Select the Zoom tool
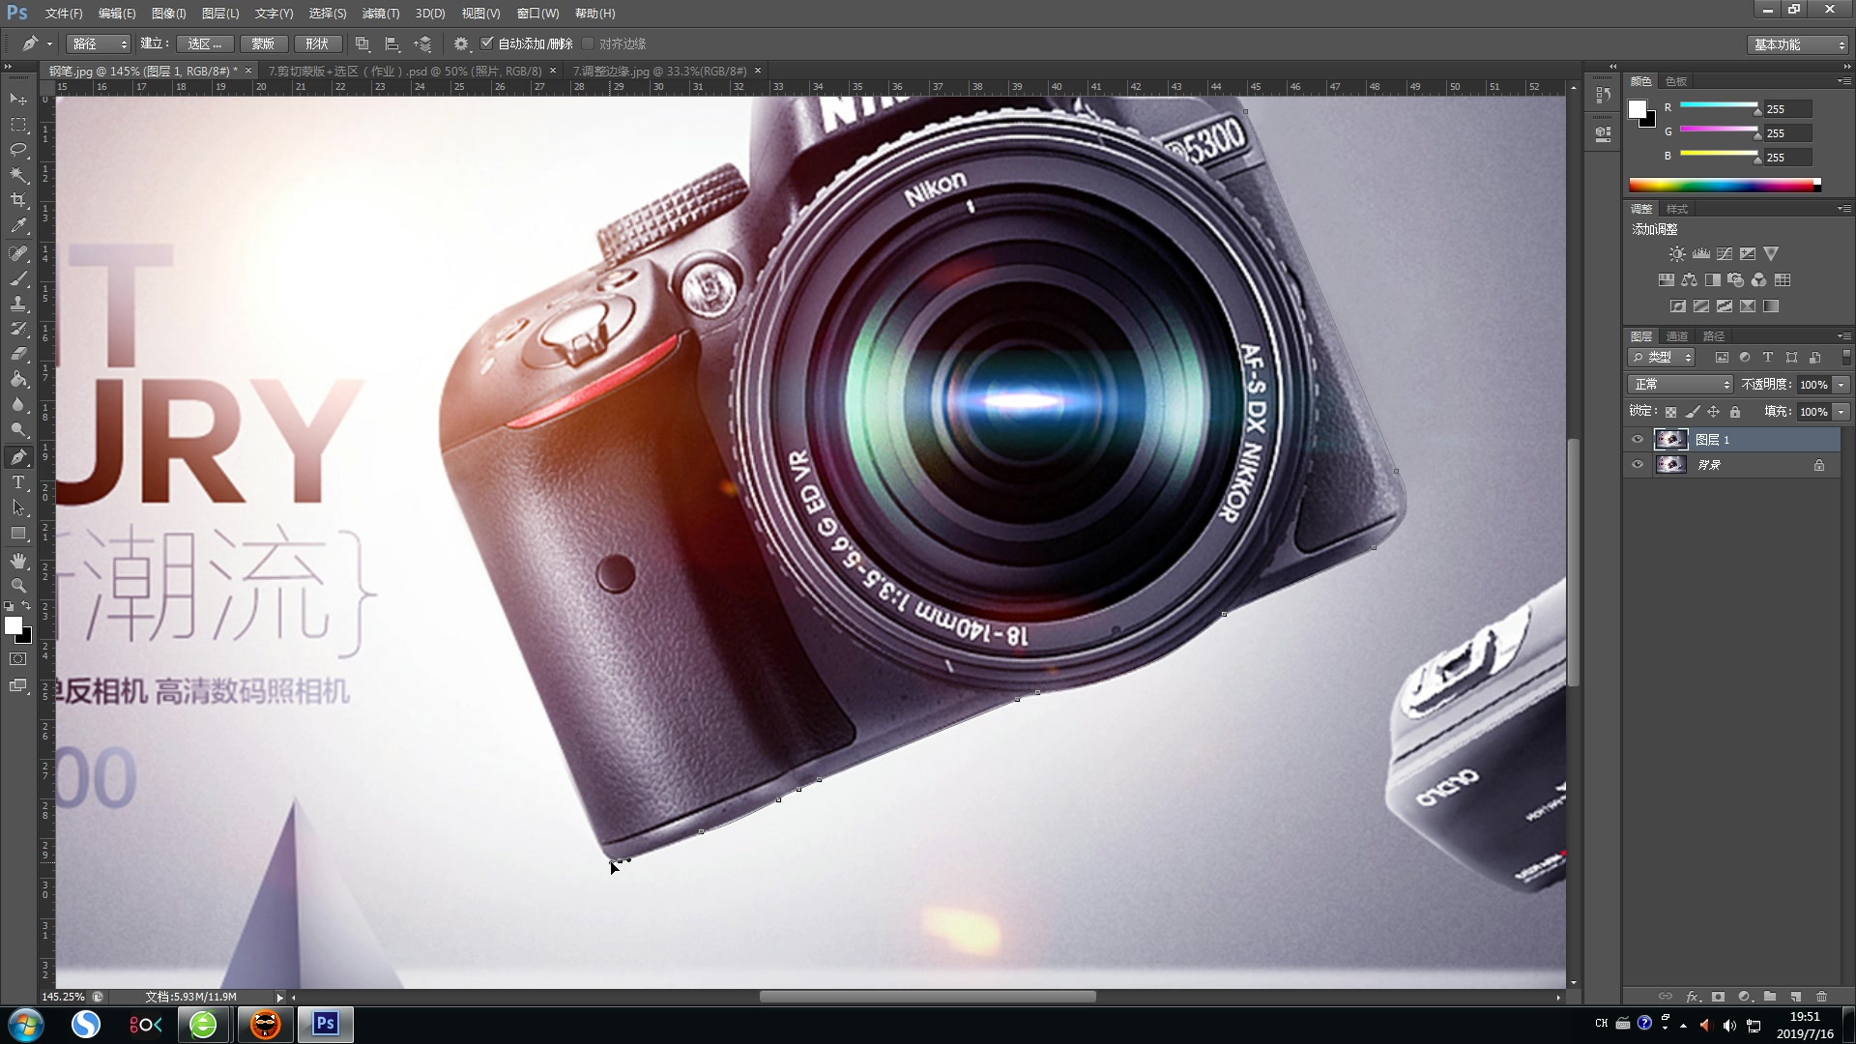The width and height of the screenshot is (1856, 1044). [18, 586]
